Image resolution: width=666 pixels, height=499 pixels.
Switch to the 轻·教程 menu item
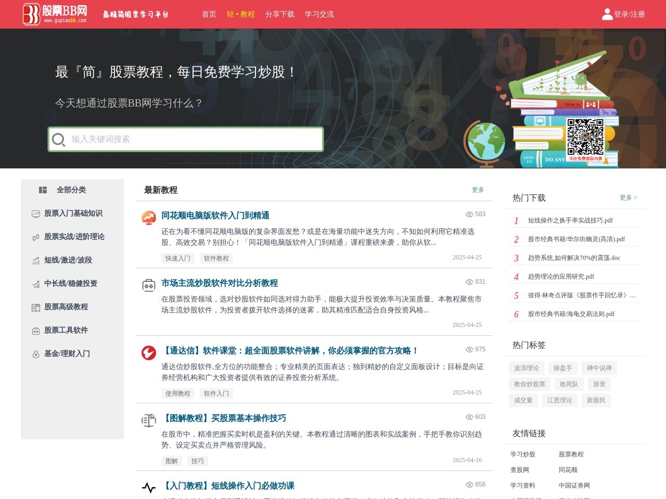(x=241, y=14)
